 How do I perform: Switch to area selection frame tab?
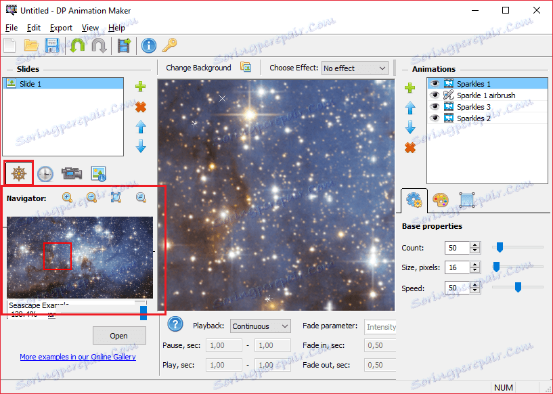[x=467, y=200]
